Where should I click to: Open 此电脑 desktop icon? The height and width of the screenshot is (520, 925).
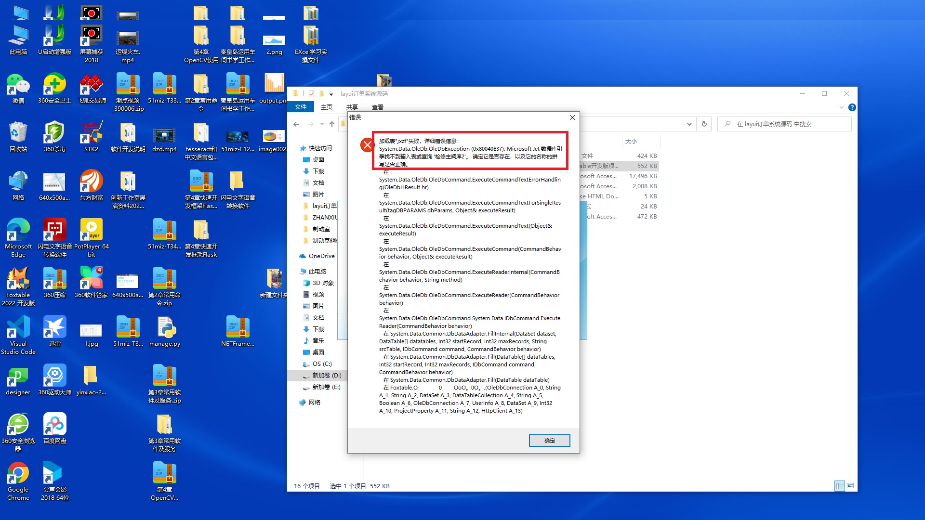point(18,40)
